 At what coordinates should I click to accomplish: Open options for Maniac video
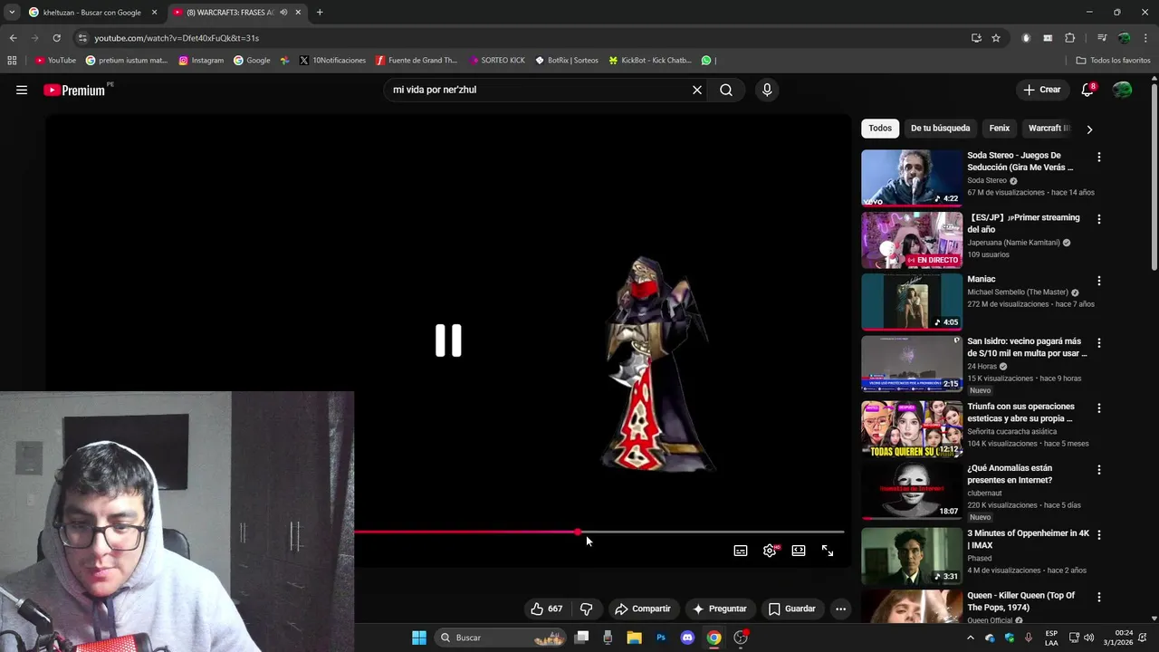pyautogui.click(x=1099, y=281)
